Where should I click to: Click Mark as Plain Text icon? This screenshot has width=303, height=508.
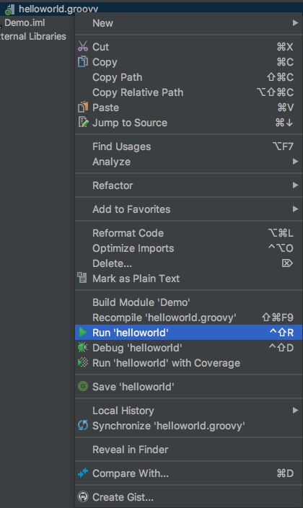click(x=82, y=278)
